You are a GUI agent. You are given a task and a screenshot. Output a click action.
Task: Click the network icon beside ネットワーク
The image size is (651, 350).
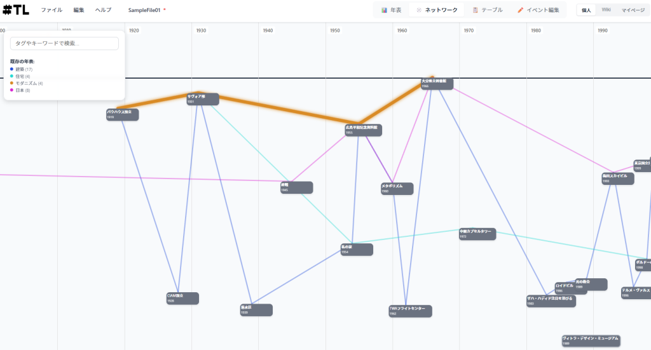click(418, 10)
